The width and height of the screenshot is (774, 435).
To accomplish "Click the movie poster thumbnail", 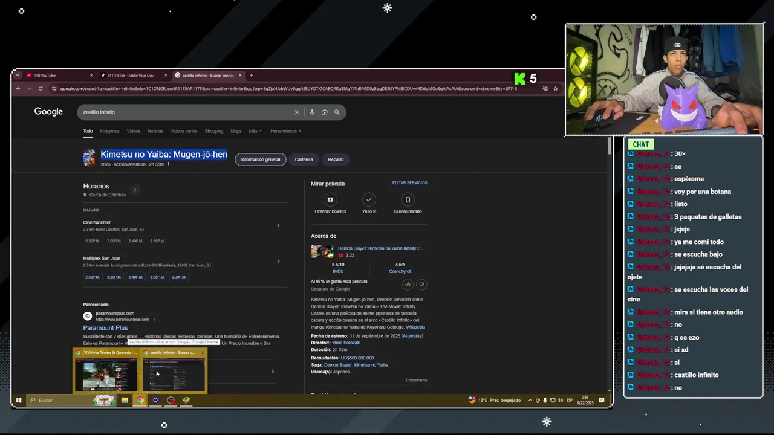I will coord(89,158).
